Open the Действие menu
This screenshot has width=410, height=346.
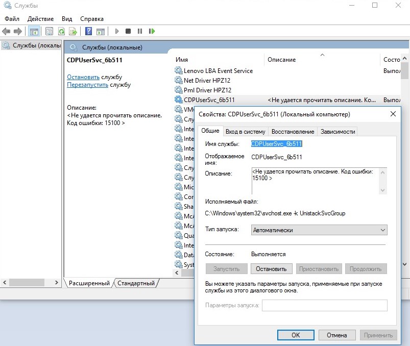pyautogui.click(x=40, y=19)
